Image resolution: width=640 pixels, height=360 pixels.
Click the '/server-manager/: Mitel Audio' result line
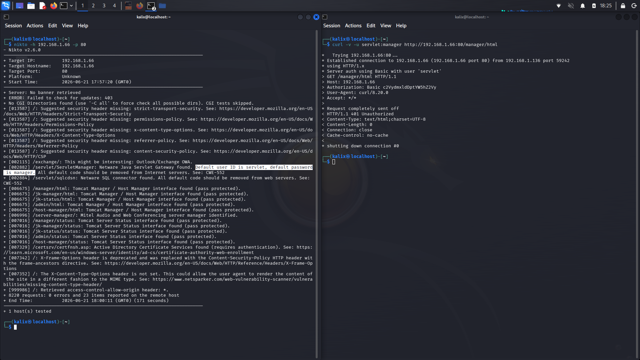click(x=121, y=215)
